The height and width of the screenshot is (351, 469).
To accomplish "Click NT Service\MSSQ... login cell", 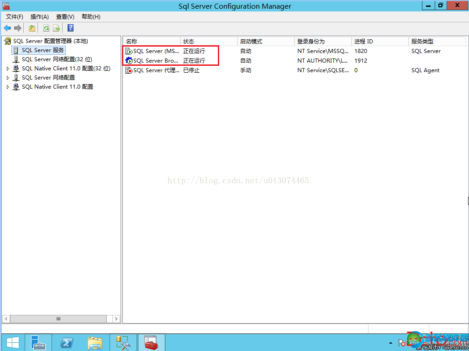I will (323, 51).
